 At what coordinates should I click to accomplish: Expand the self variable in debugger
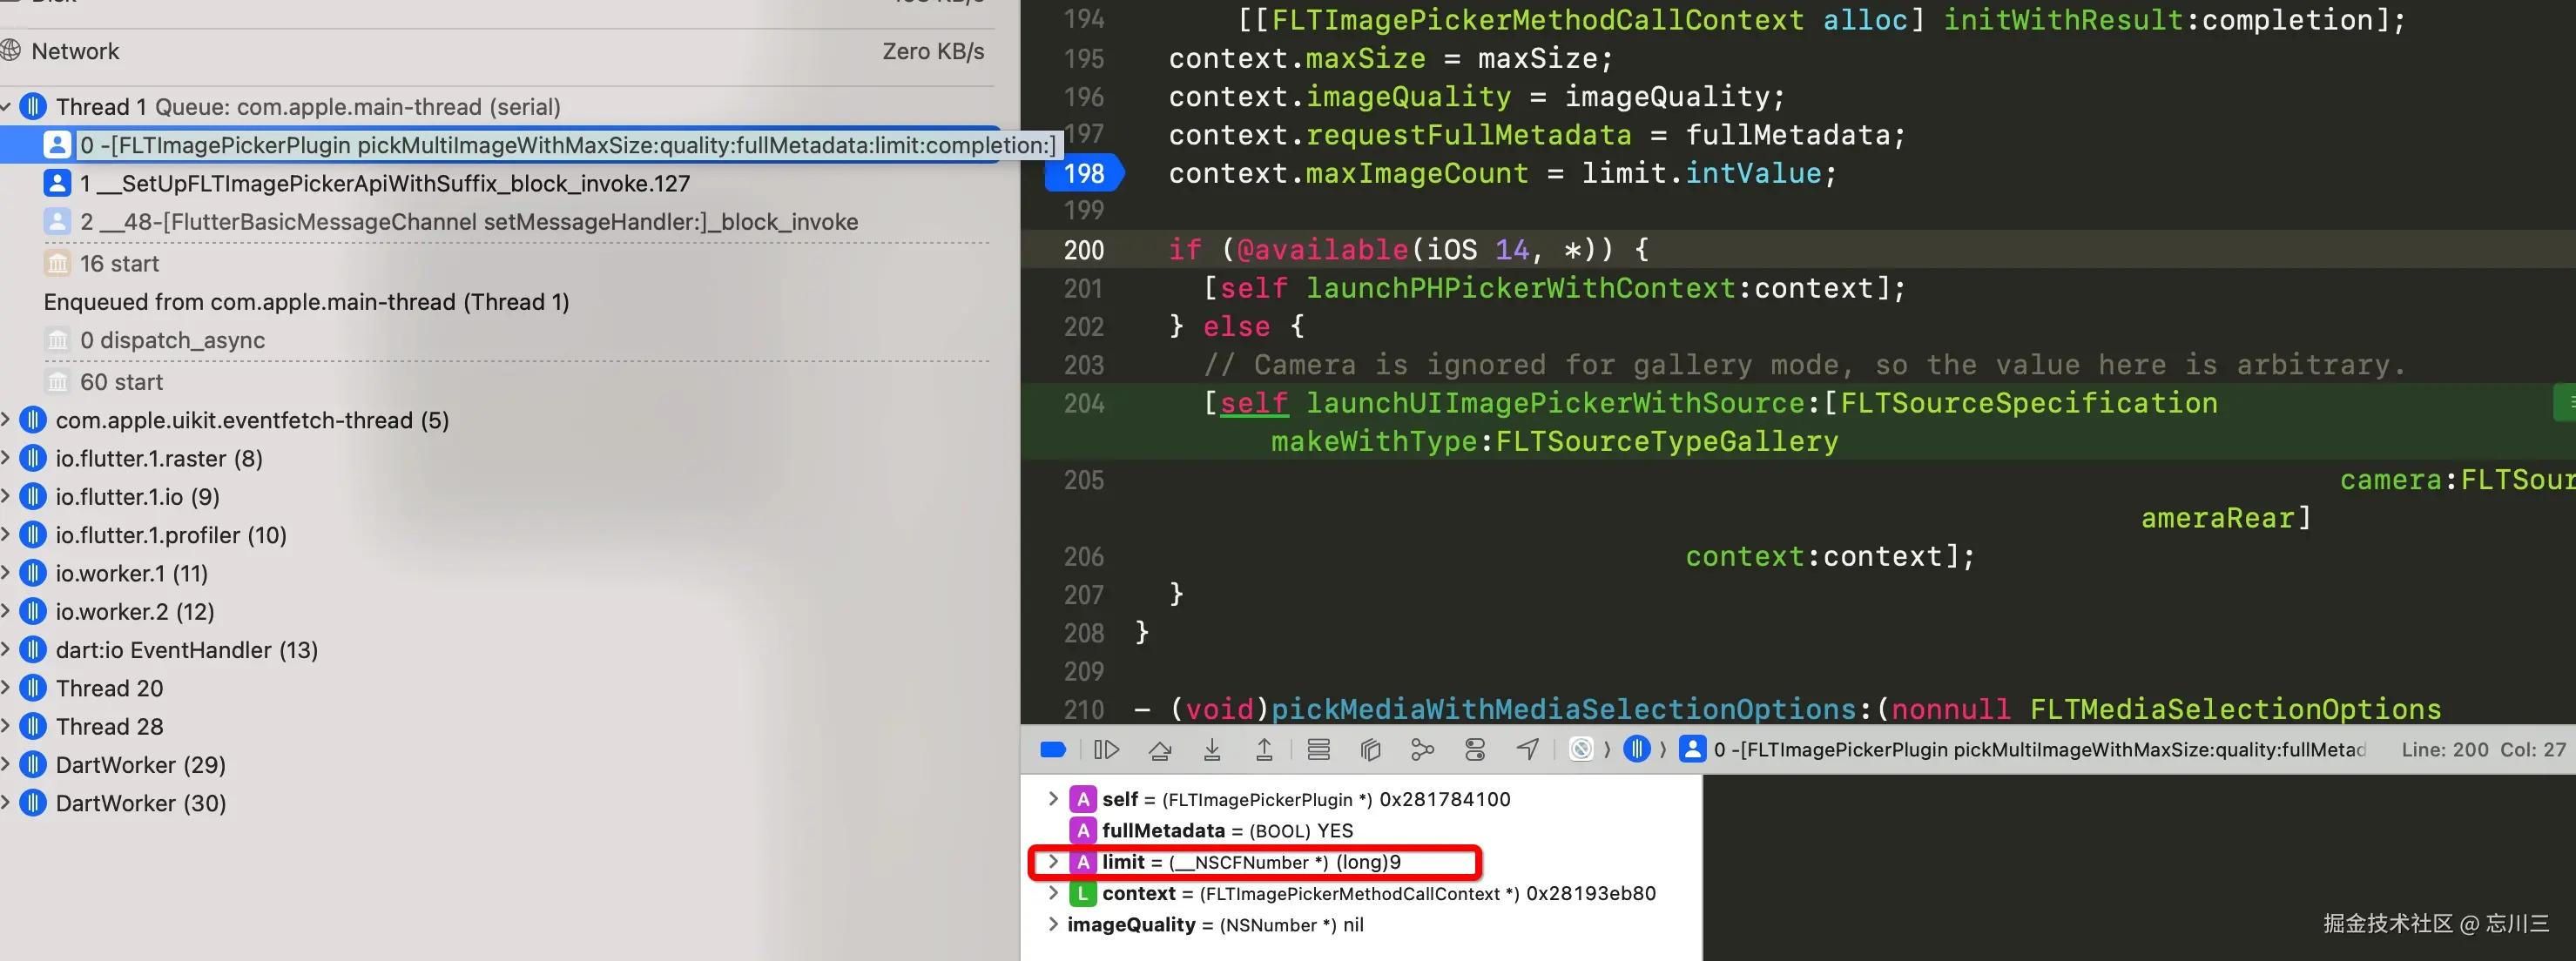1053,798
